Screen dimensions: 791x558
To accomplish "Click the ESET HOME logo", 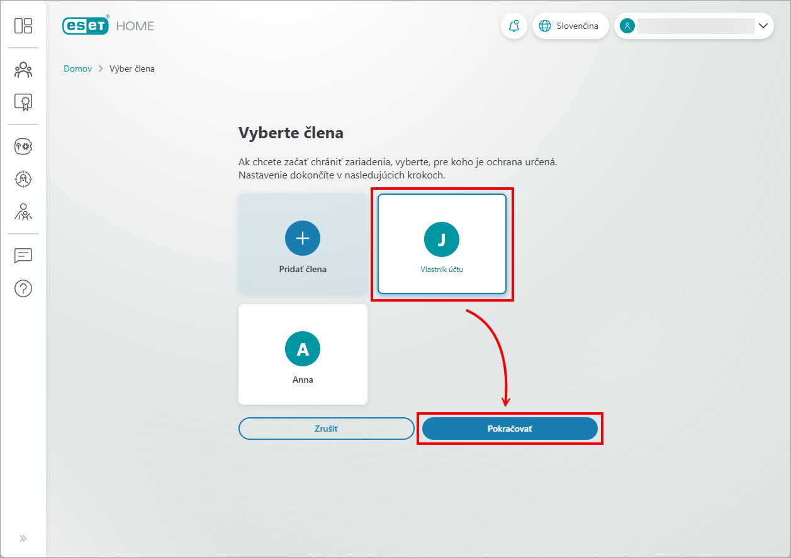I will (x=108, y=26).
